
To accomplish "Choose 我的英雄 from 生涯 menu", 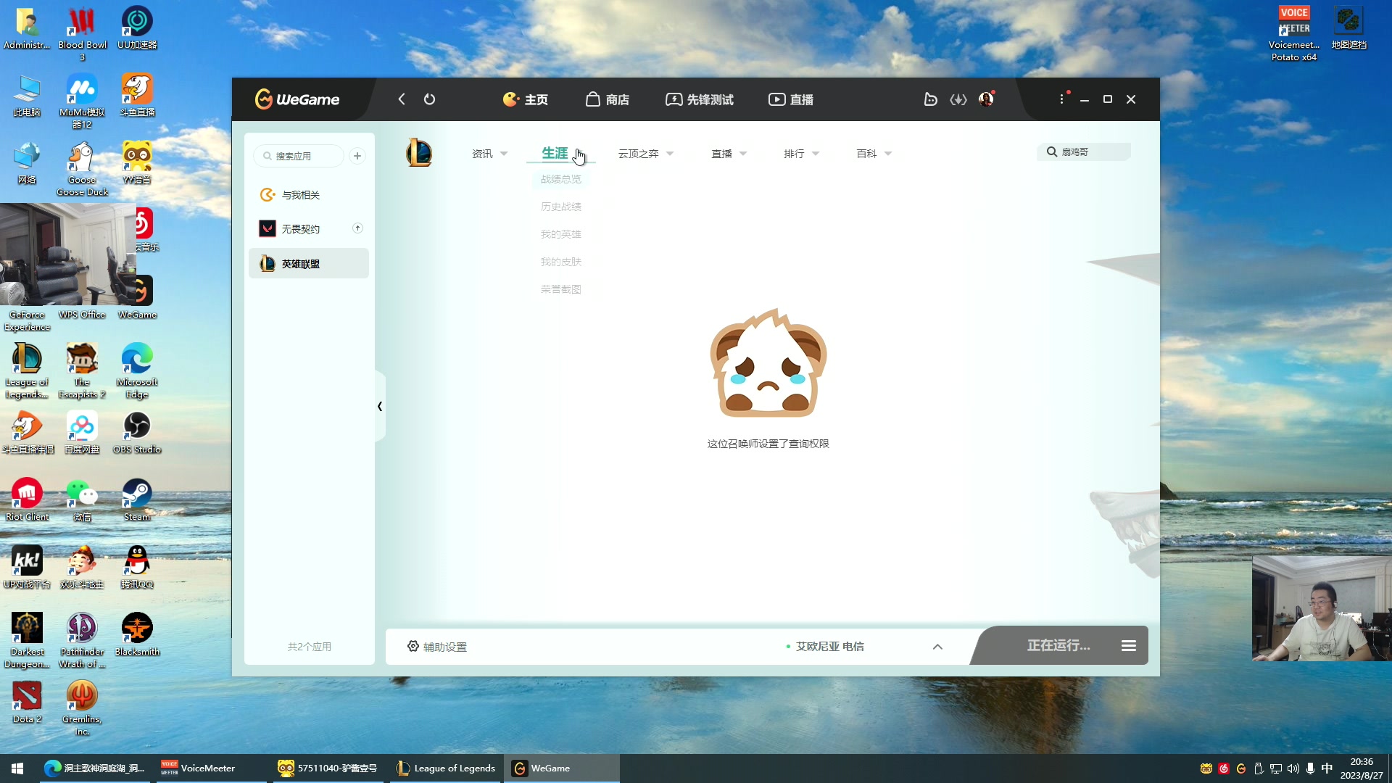I will tap(561, 234).
